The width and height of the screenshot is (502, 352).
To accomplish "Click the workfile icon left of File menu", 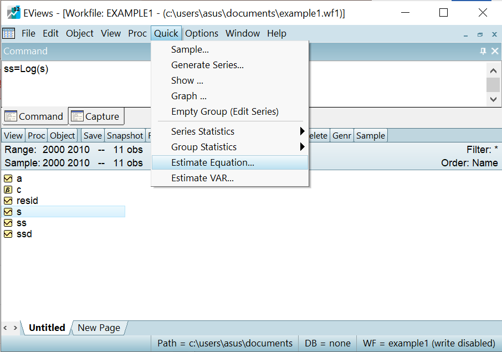I will 9,33.
